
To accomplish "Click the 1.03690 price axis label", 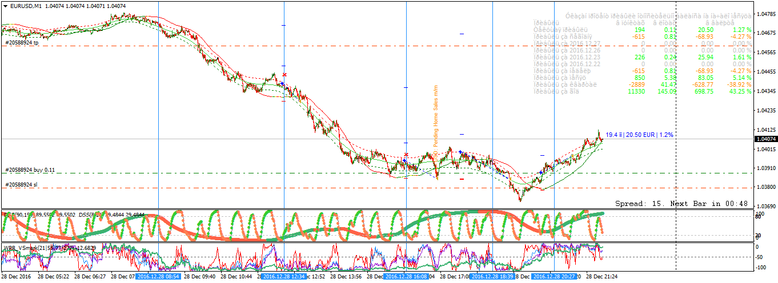I will (765, 207).
